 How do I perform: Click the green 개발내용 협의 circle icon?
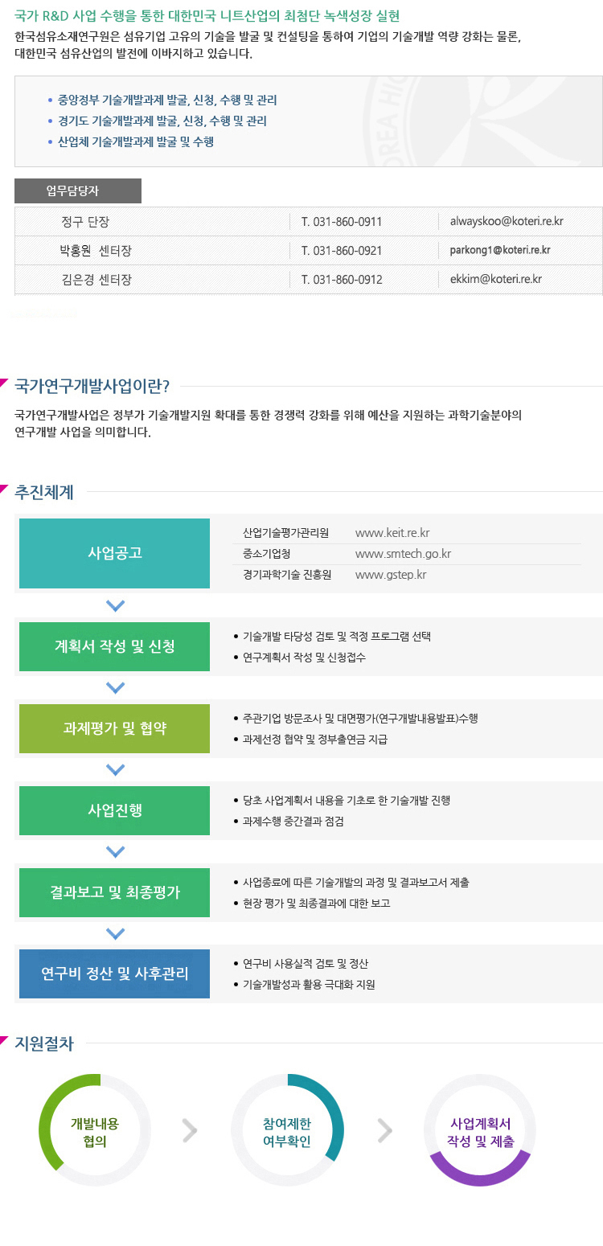[95, 1129]
